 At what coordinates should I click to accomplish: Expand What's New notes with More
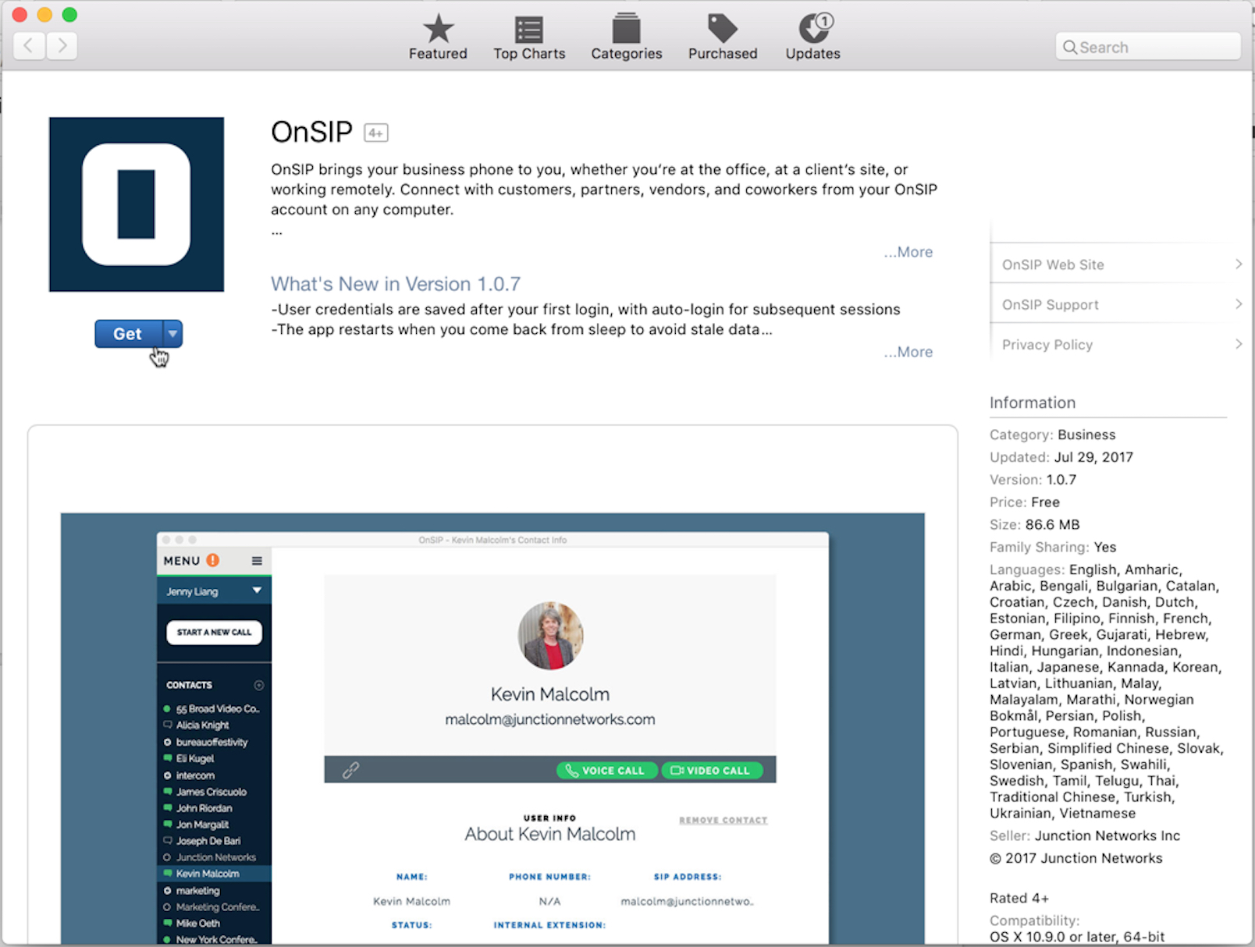(x=908, y=352)
